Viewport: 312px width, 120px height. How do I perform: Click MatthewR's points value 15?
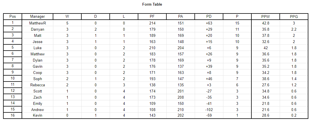pyautogui.click(x=237, y=23)
